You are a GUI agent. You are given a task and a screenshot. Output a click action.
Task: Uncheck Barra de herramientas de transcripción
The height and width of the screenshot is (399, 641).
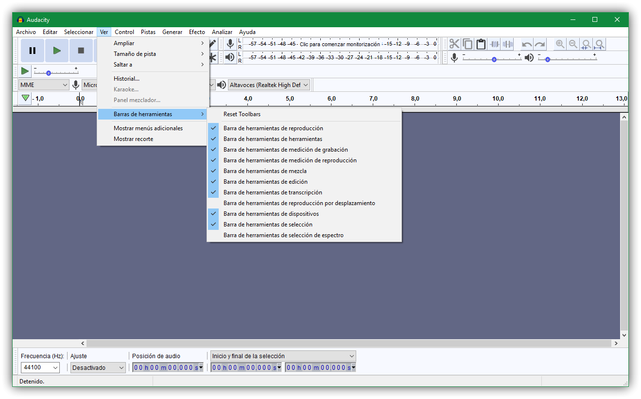pos(304,192)
